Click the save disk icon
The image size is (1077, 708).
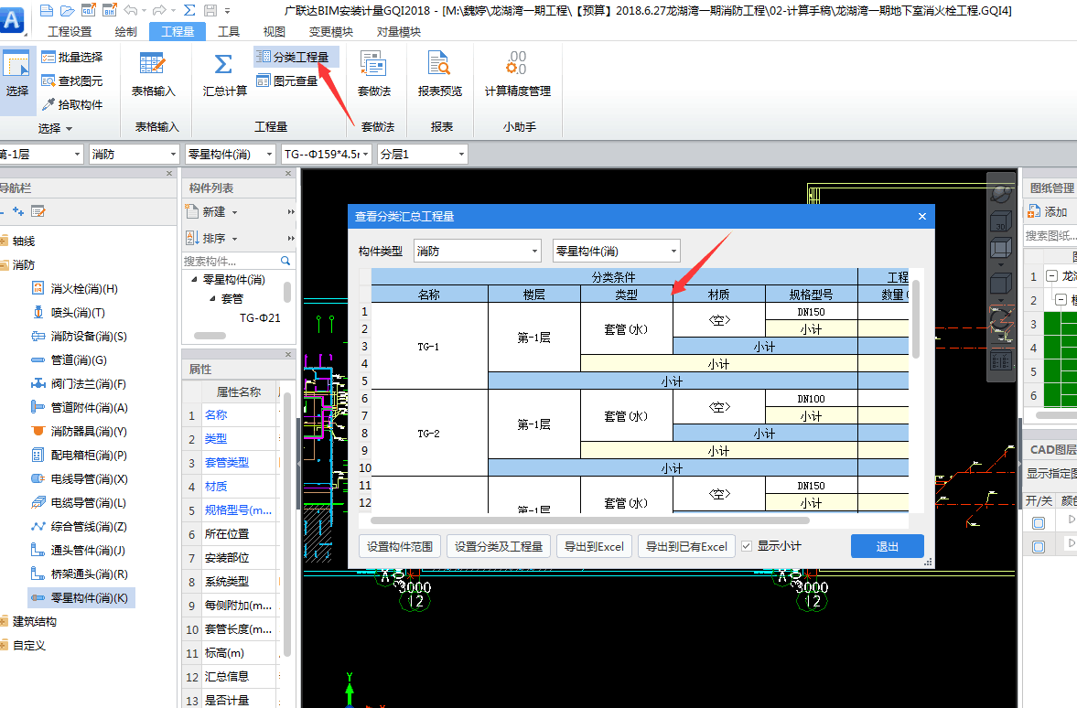210,10
